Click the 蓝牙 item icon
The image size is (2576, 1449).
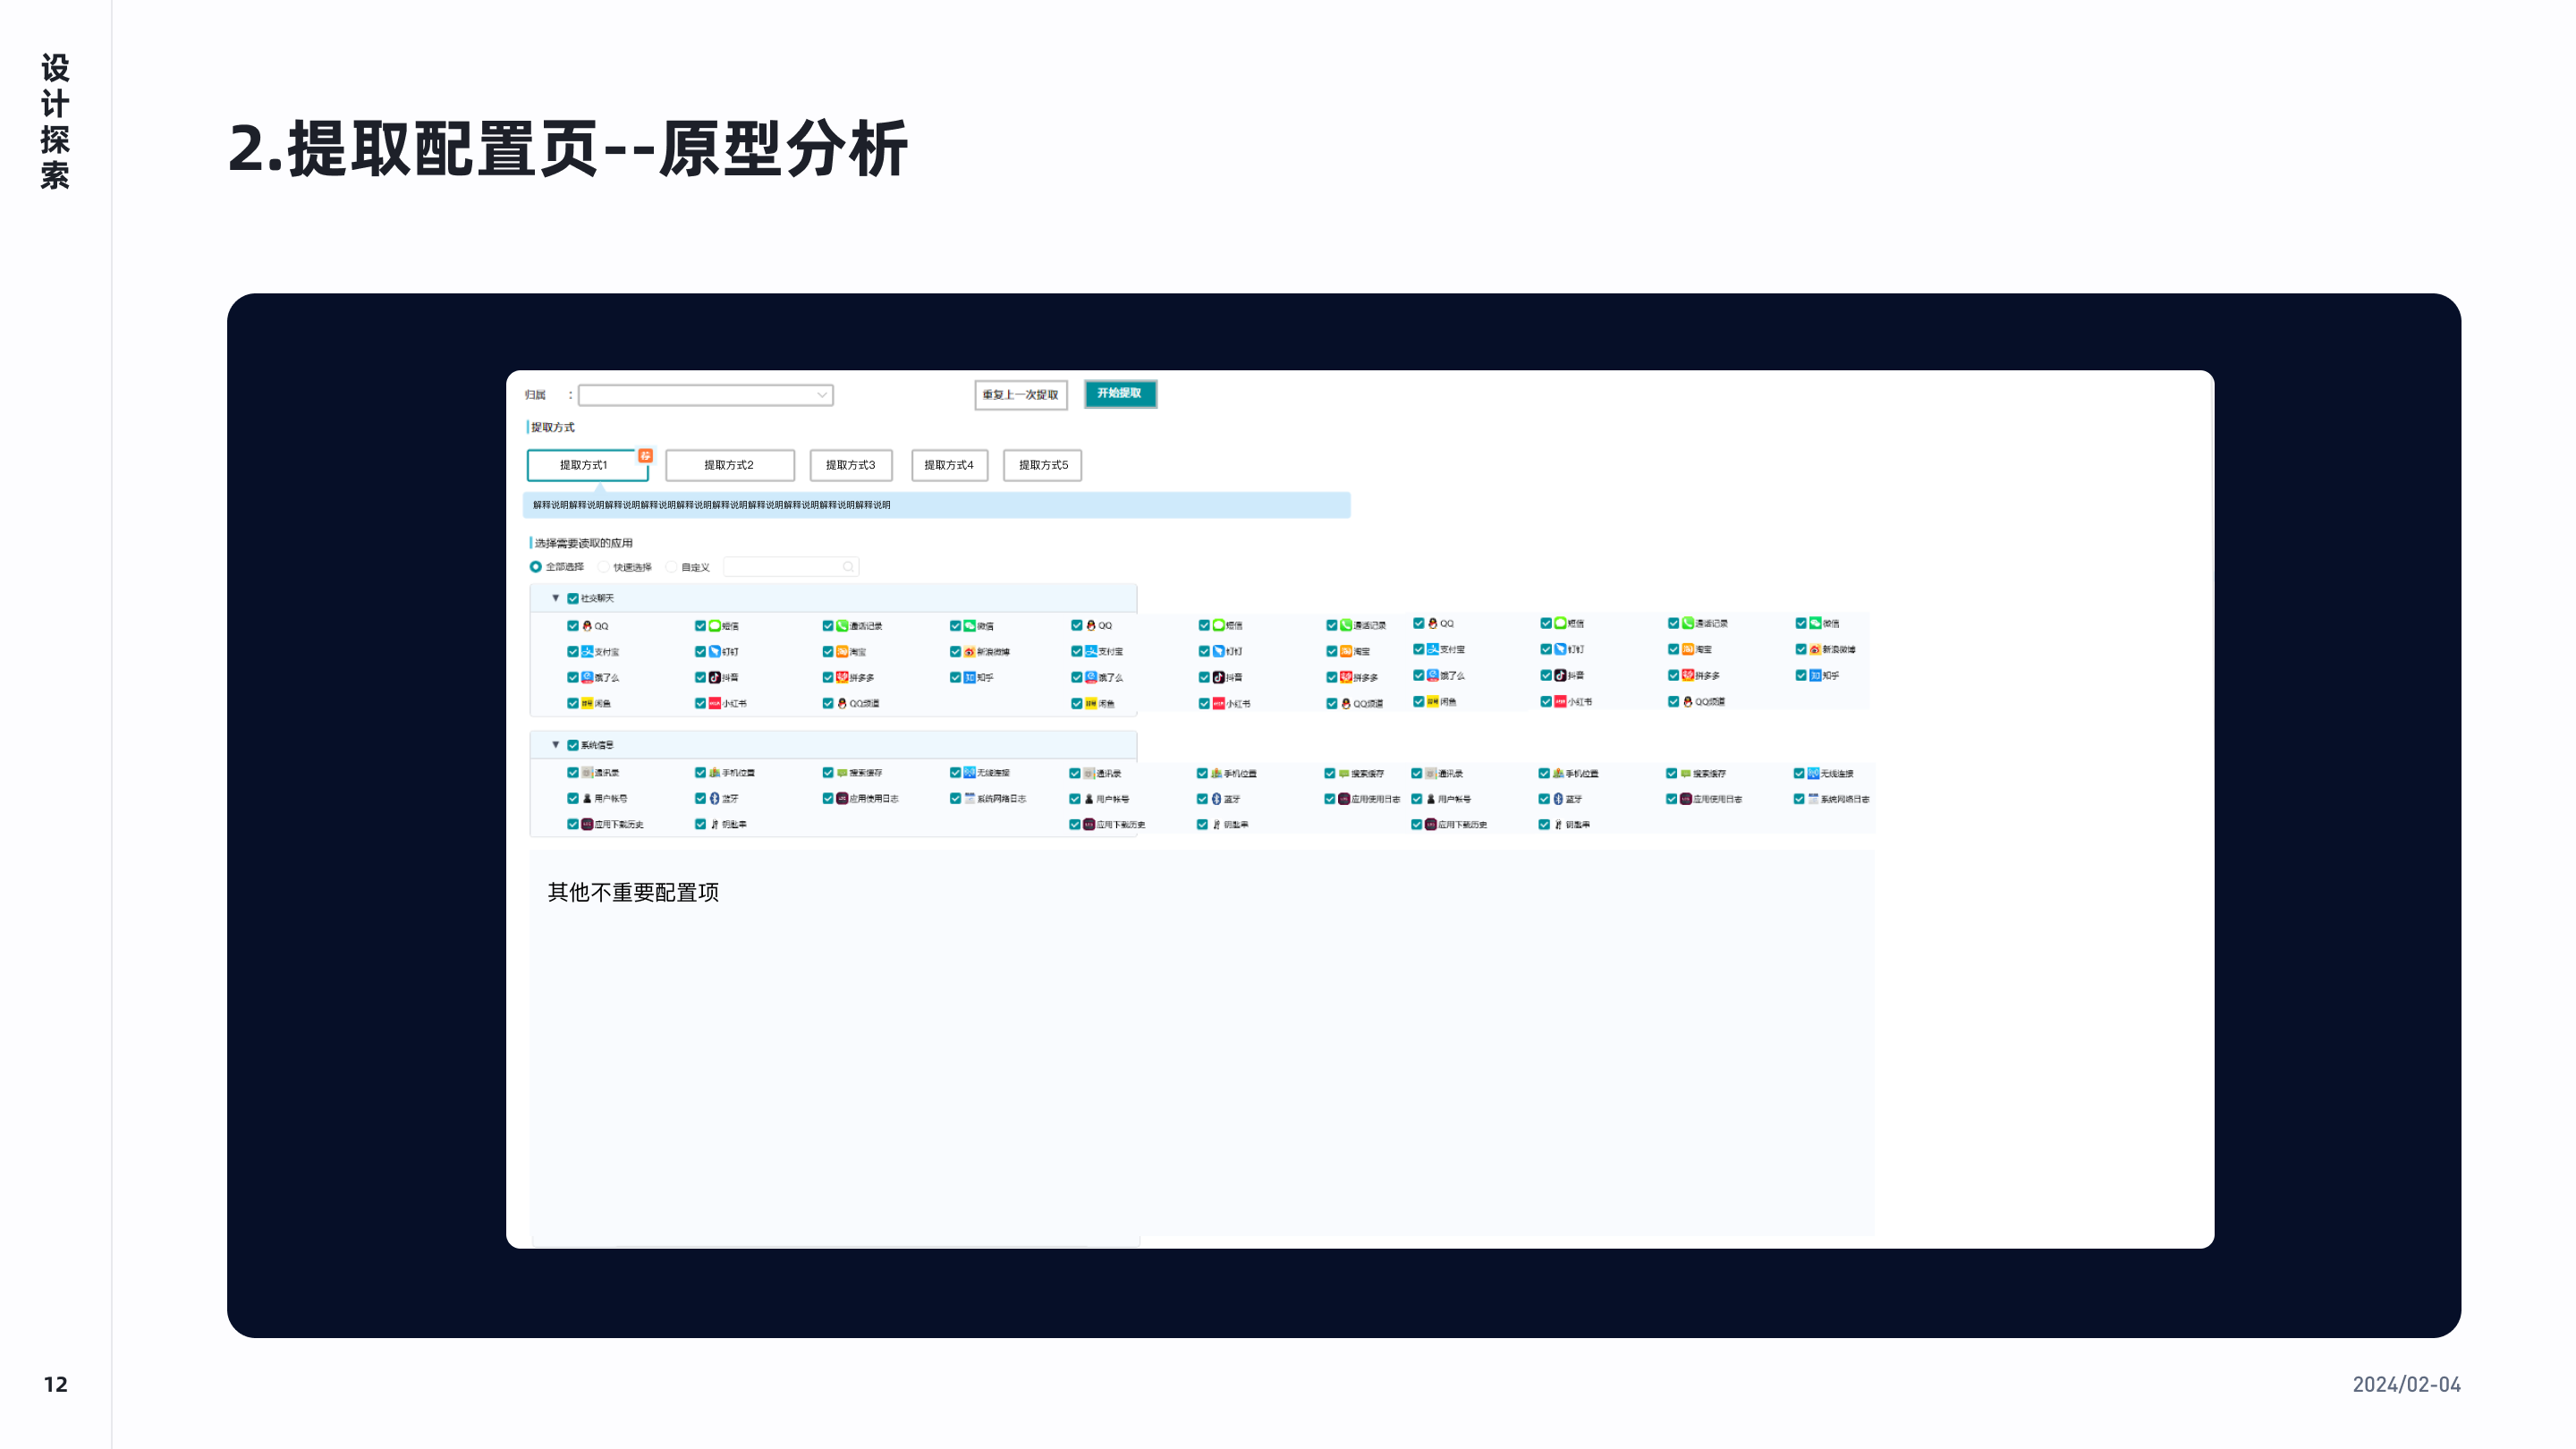click(715, 798)
